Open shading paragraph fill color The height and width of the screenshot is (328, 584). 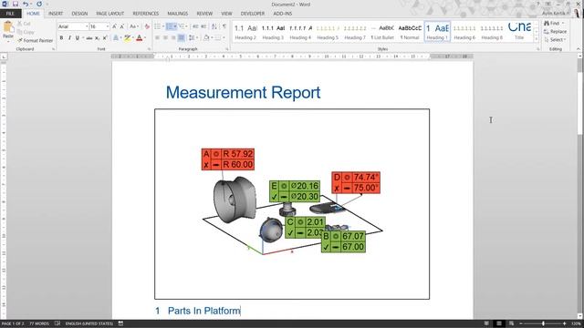tap(206, 38)
